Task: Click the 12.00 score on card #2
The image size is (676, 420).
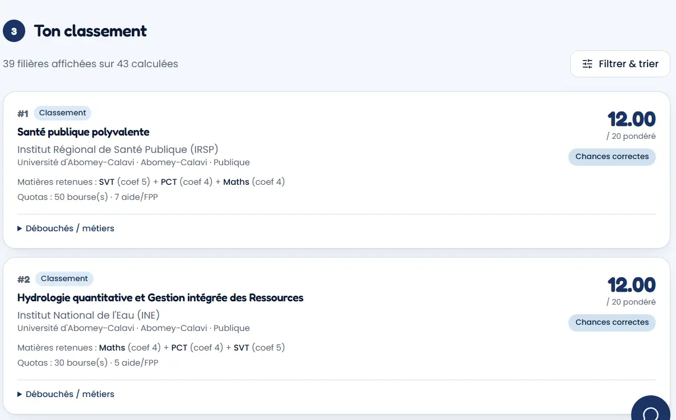Action: coord(632,285)
